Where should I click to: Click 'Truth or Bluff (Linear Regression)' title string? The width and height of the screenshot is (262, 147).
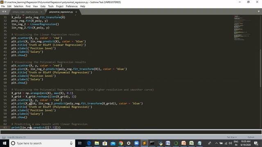pyautogui.click(x=56, y=45)
